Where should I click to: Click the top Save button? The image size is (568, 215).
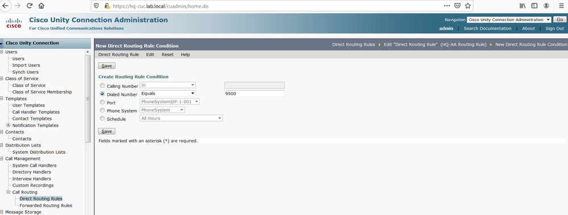[106, 66]
